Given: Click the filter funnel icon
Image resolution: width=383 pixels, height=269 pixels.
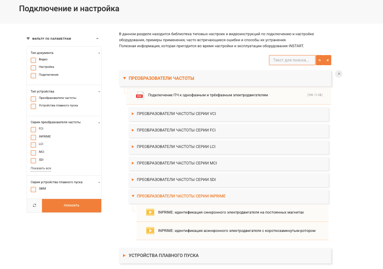Looking at the screenshot, I should pos(28,39).
